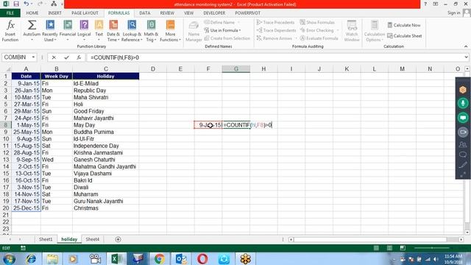Select row 12 header

point(6,152)
